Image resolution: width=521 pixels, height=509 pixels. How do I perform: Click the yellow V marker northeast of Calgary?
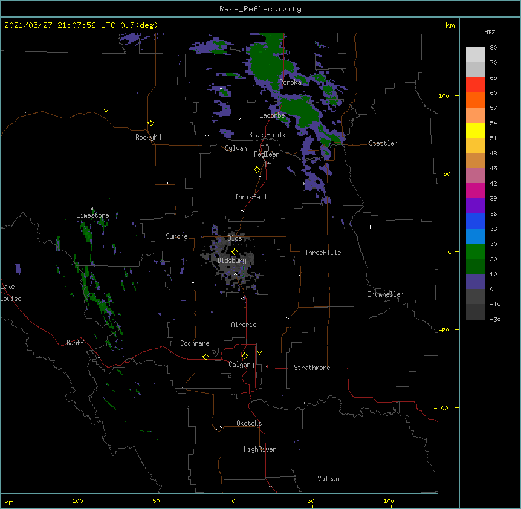pyautogui.click(x=259, y=353)
